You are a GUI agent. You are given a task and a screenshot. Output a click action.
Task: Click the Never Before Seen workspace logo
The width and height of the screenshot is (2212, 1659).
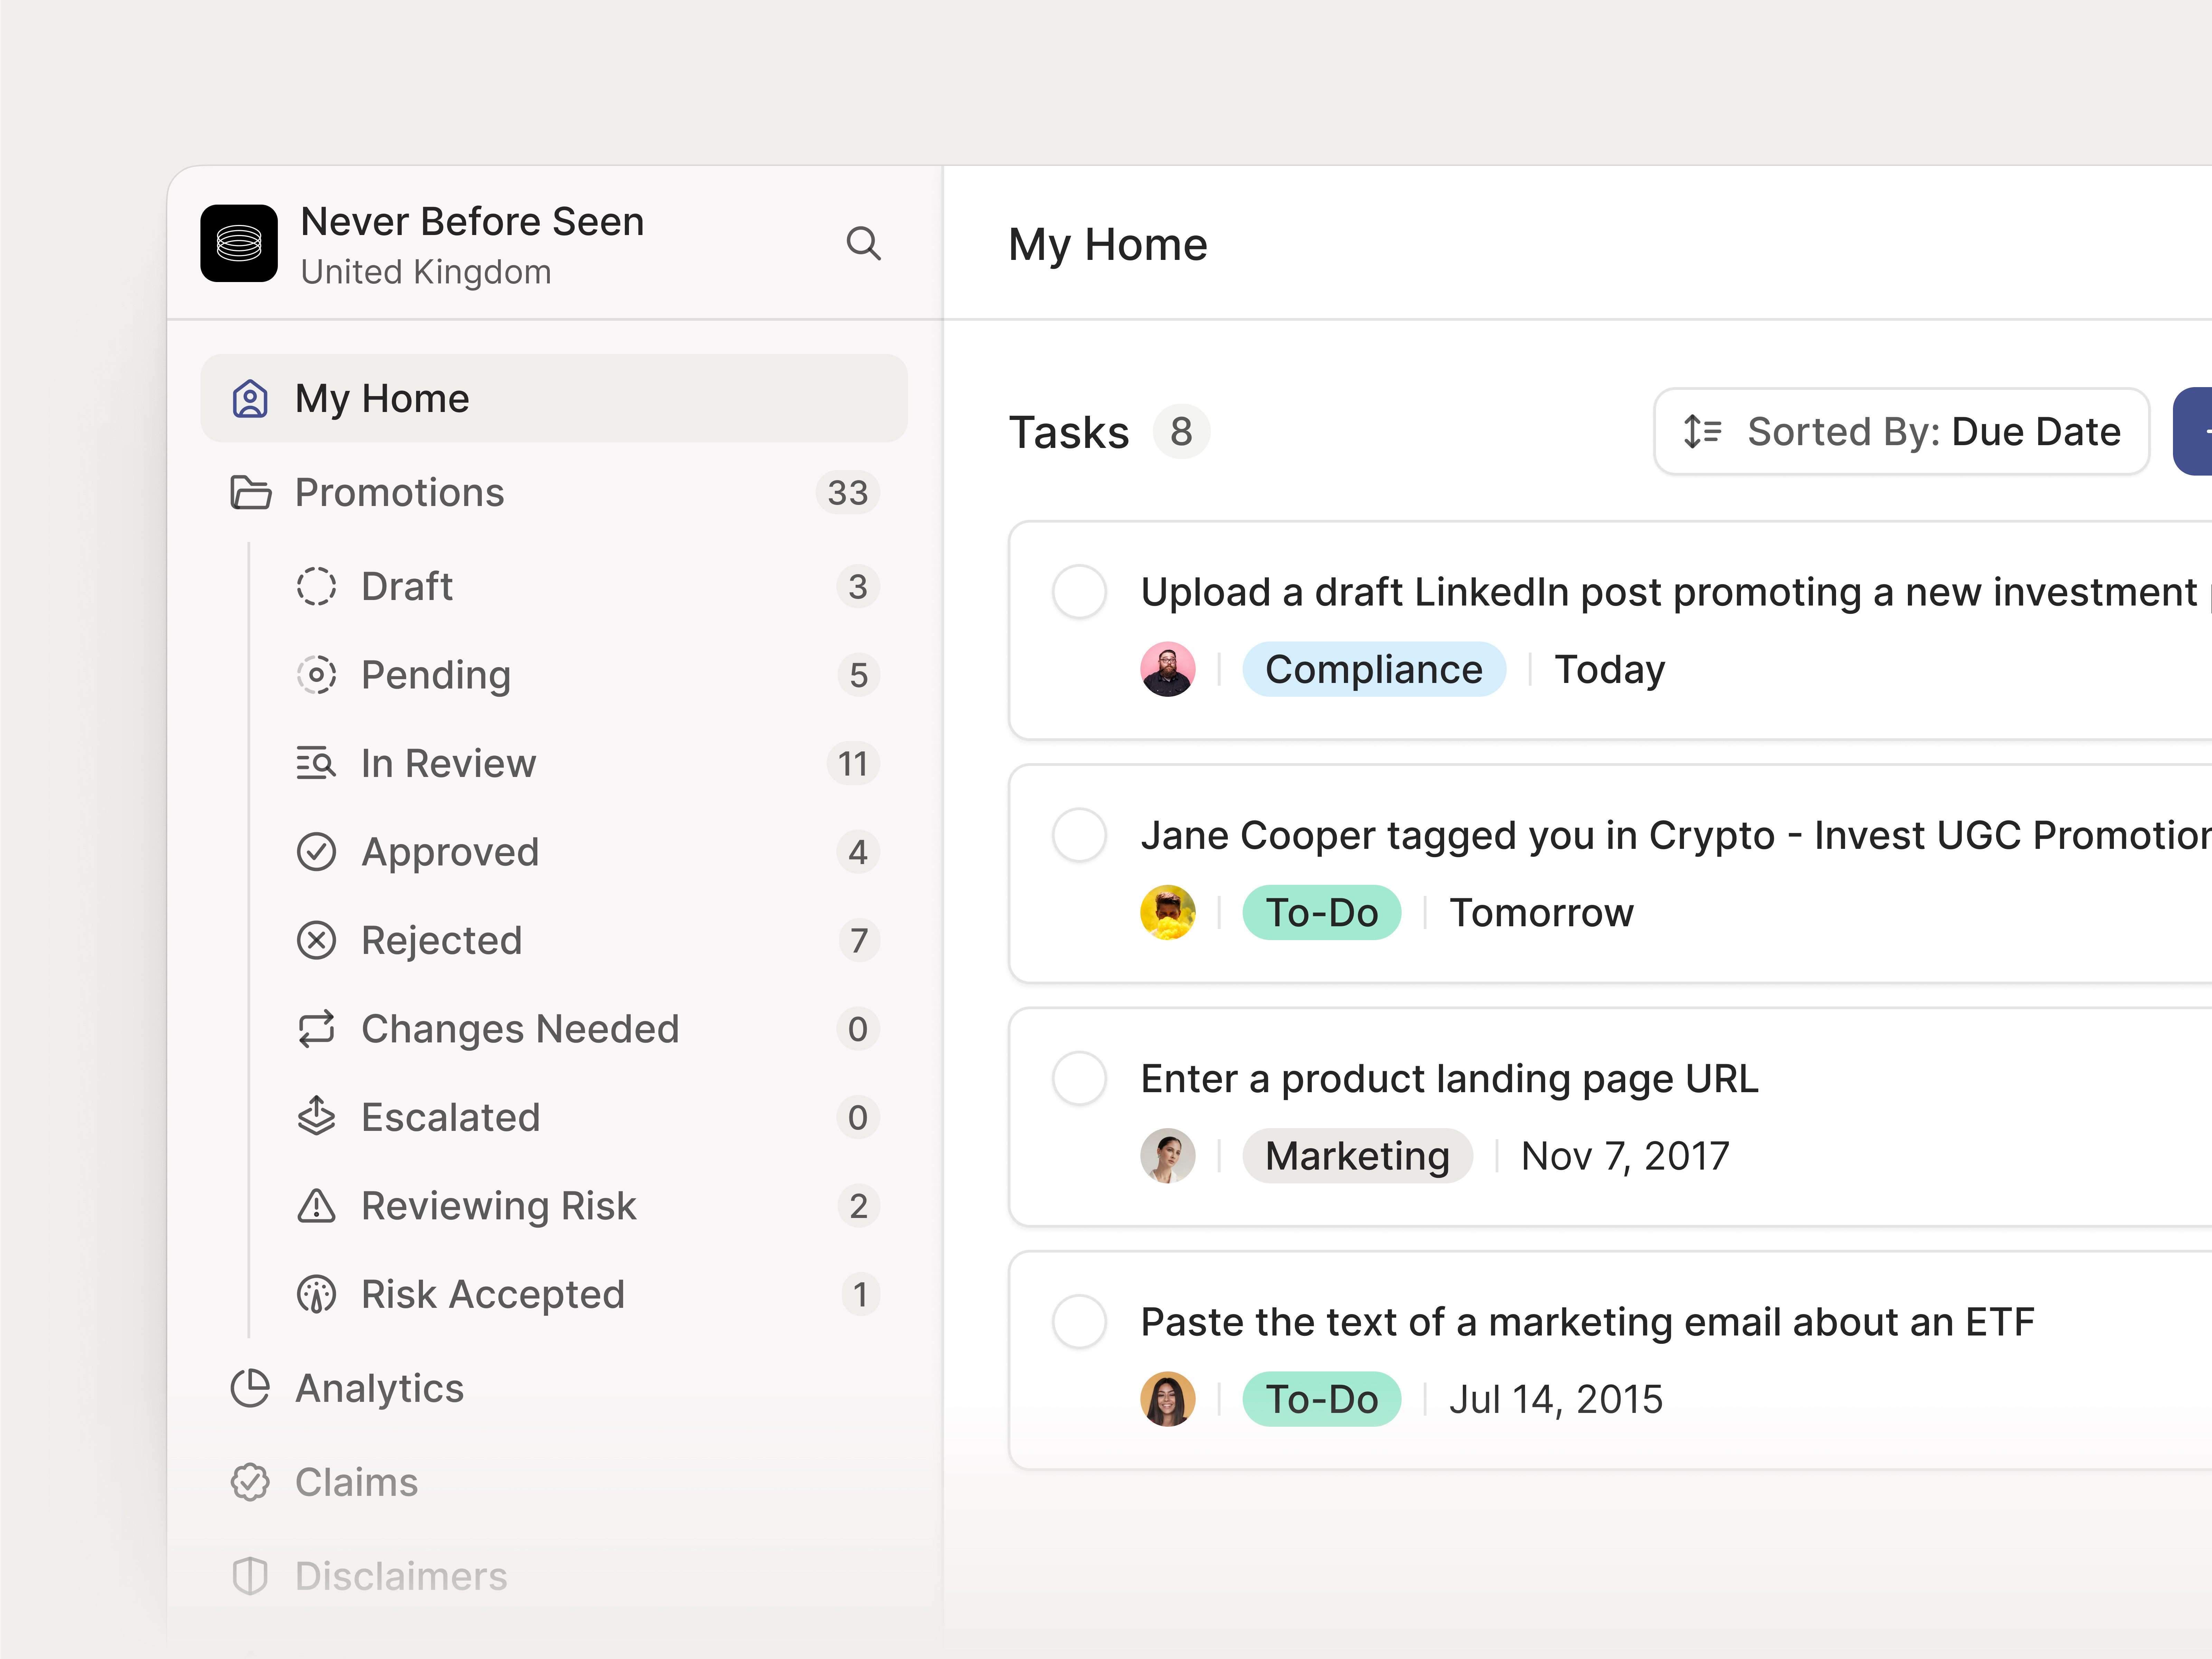(239, 243)
